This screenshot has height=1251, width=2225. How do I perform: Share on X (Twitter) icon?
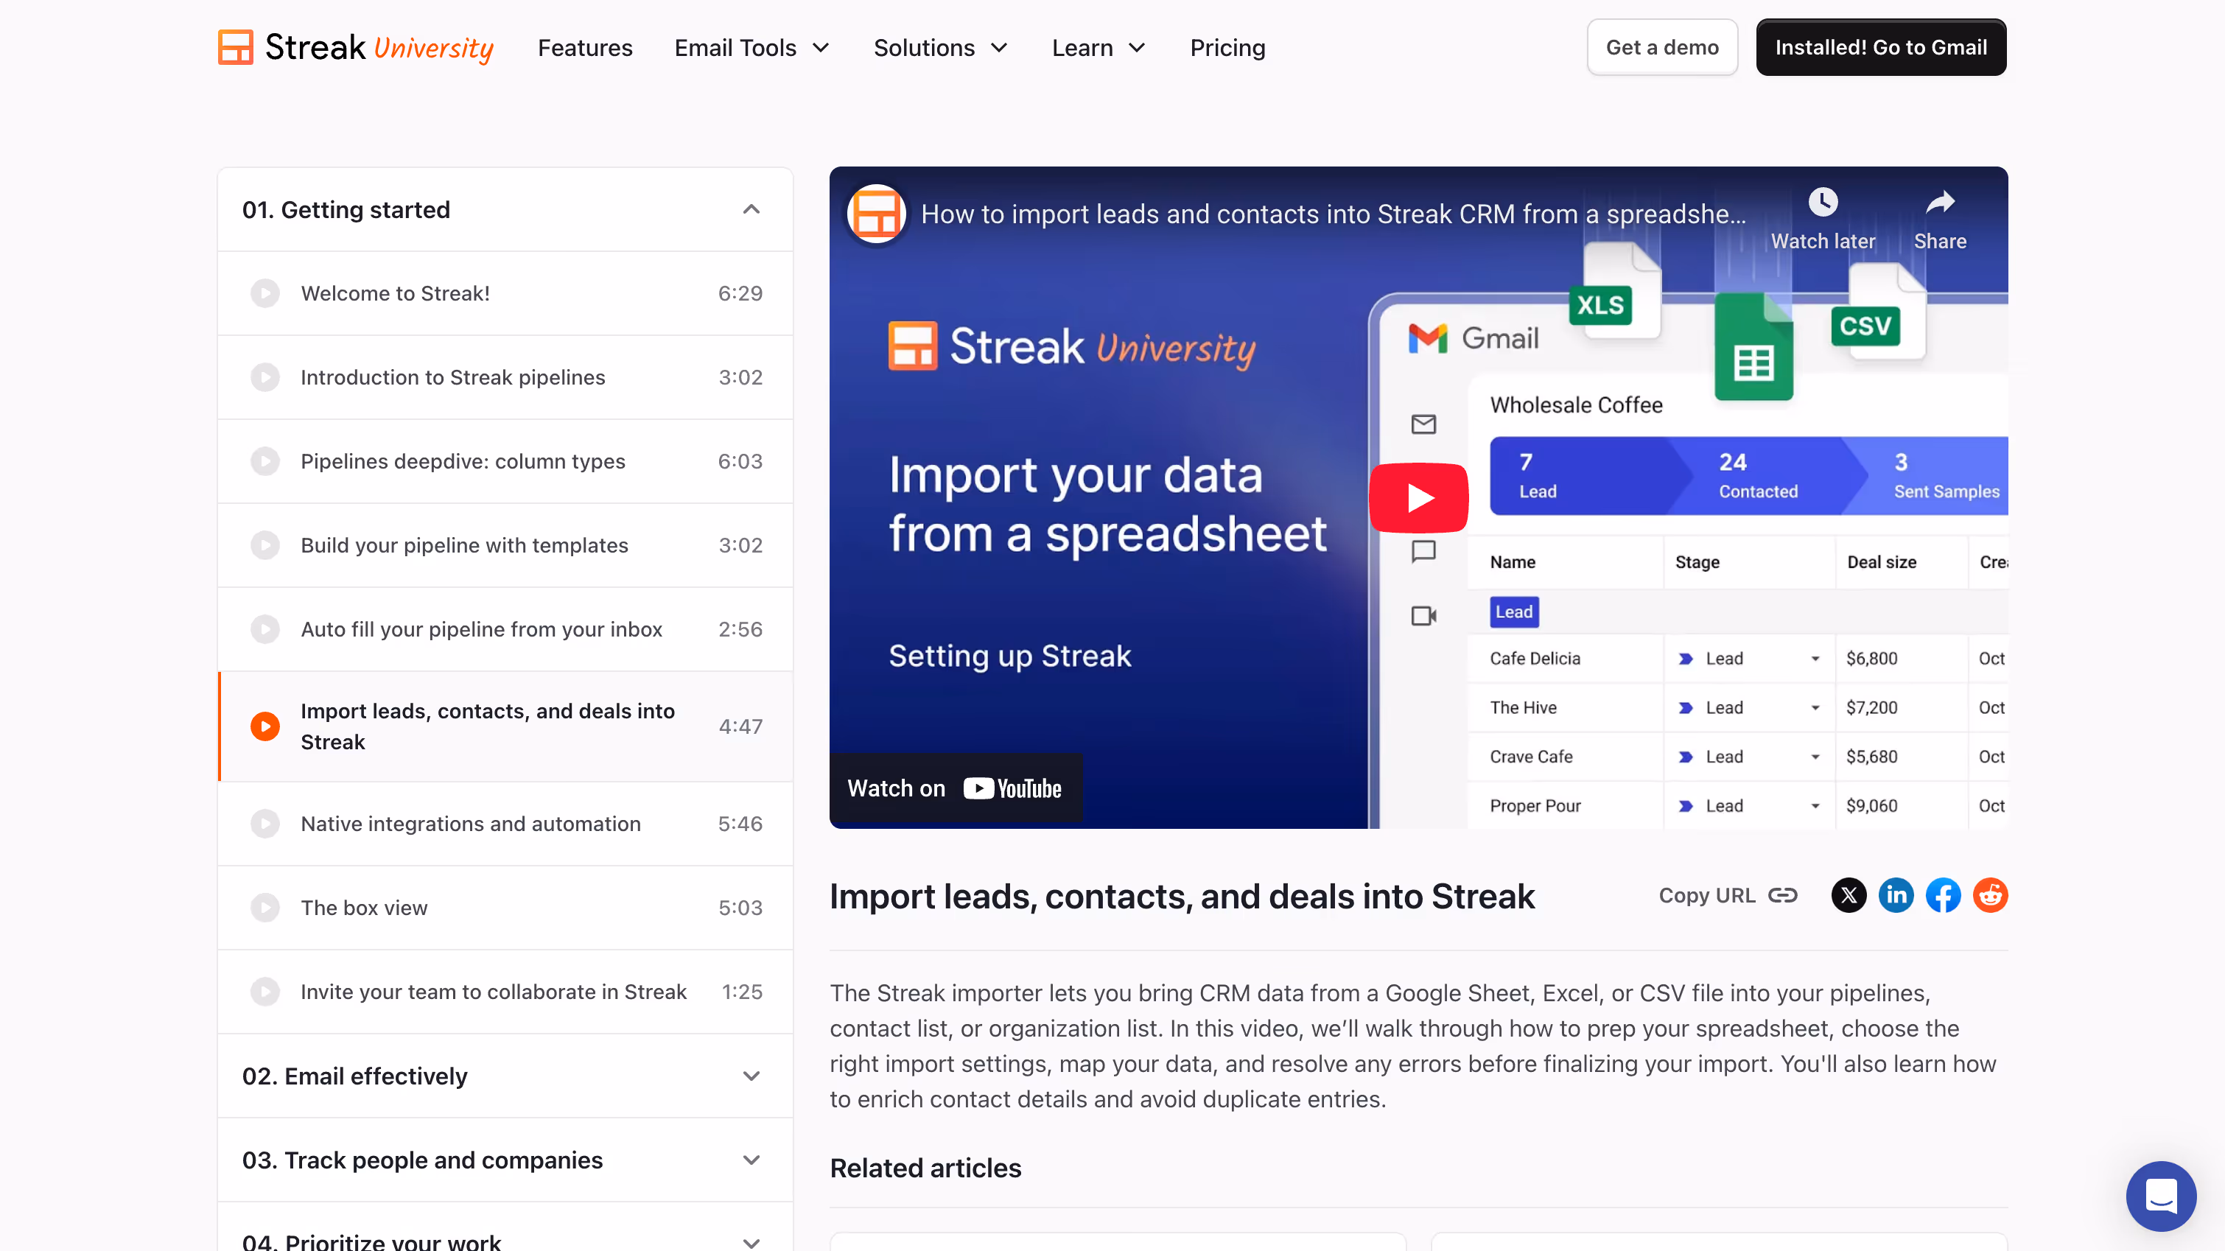pyautogui.click(x=1849, y=895)
